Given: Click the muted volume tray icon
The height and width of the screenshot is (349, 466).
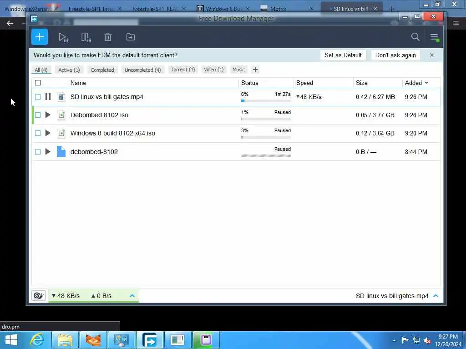Looking at the screenshot, I should 427,340.
